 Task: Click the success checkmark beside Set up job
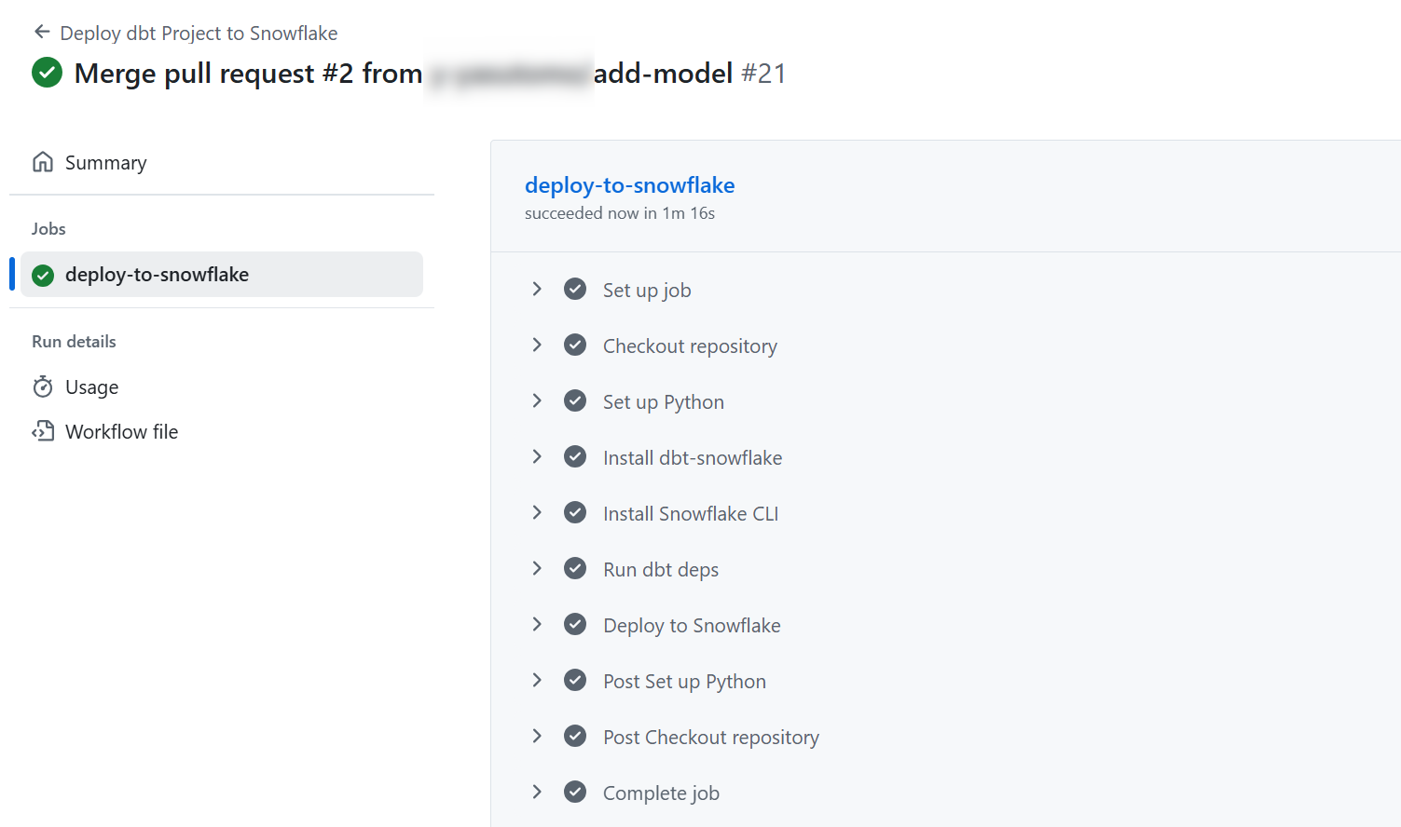(575, 290)
